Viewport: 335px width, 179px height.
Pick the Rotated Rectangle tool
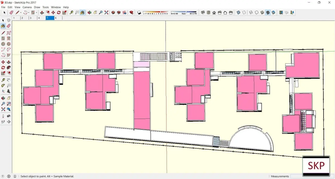(9, 39)
